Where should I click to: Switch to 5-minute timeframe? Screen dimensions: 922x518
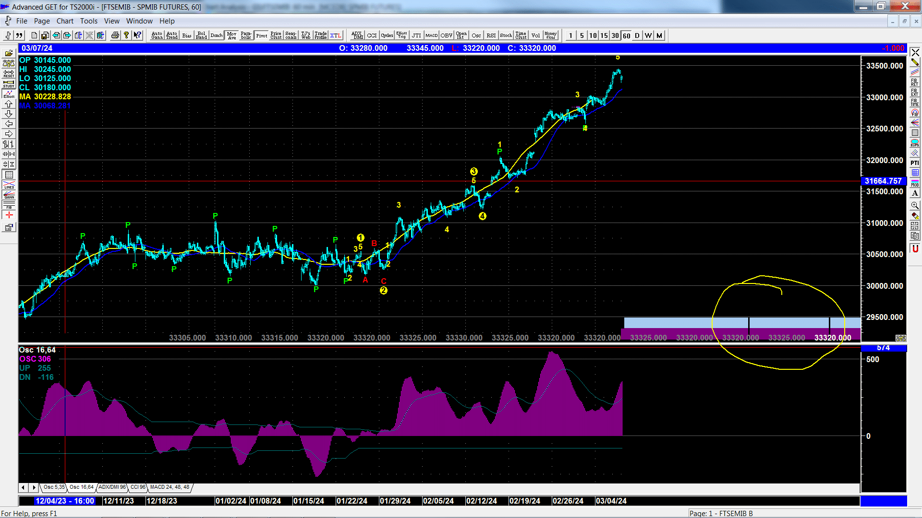coord(582,35)
